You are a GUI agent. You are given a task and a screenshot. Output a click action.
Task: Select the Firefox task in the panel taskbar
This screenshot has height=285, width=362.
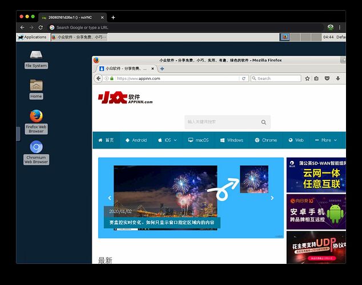(79, 37)
